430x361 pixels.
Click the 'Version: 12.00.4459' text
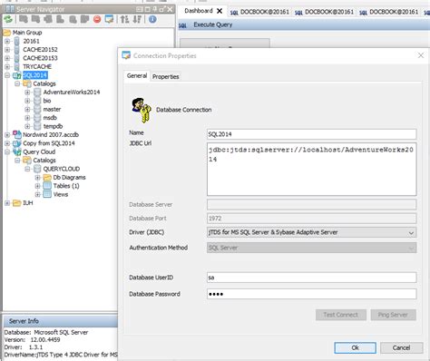tap(32, 340)
